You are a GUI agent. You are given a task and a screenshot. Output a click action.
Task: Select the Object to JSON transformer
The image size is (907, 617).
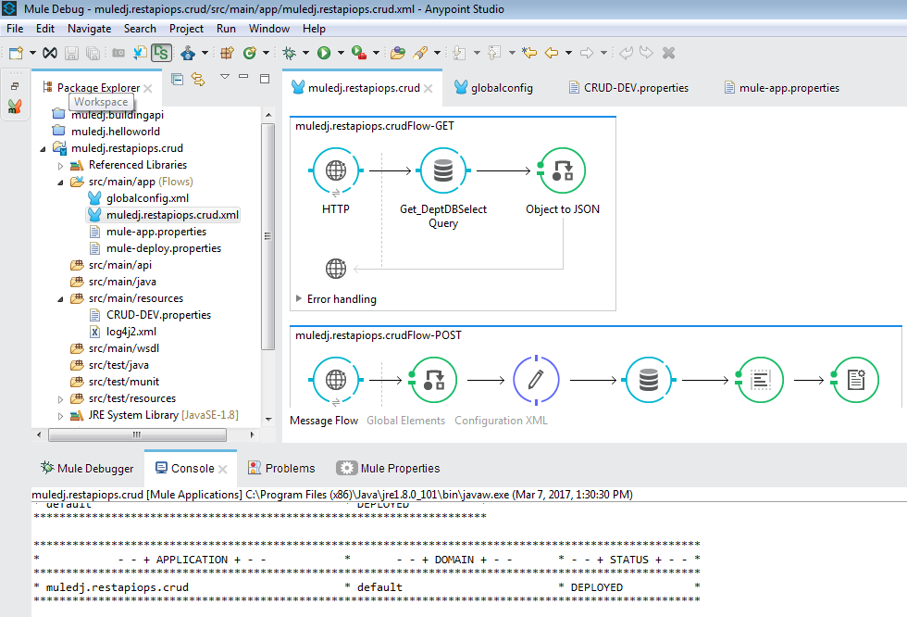[561, 170]
